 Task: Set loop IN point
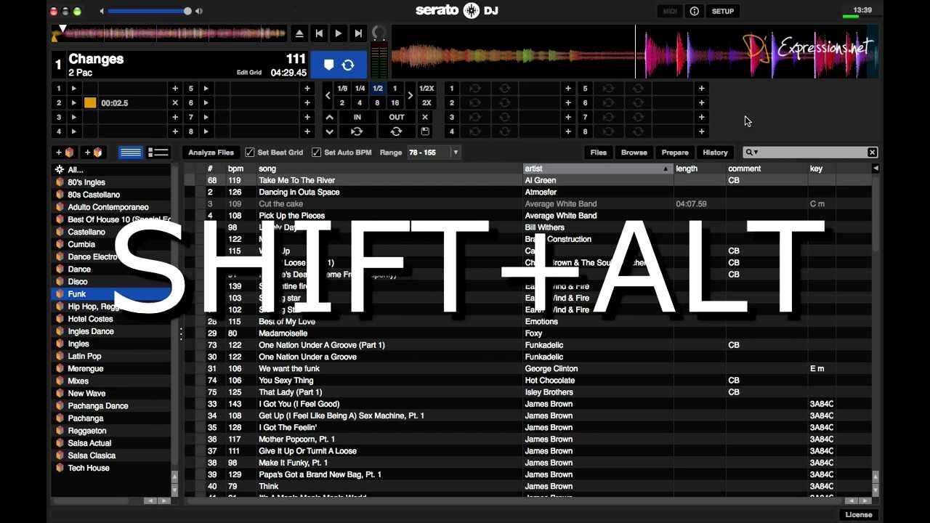tap(357, 117)
